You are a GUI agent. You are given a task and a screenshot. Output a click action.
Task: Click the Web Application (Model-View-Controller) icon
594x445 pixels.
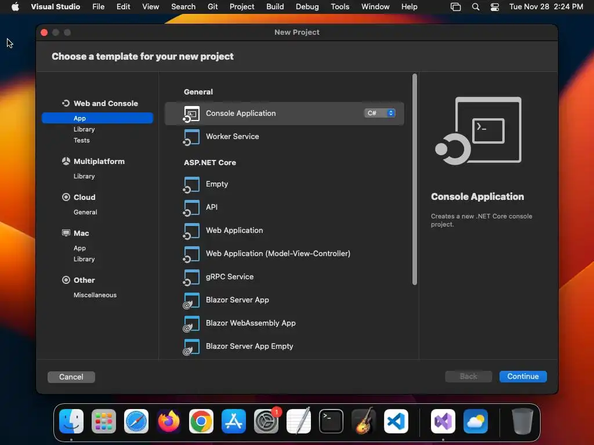tap(191, 254)
